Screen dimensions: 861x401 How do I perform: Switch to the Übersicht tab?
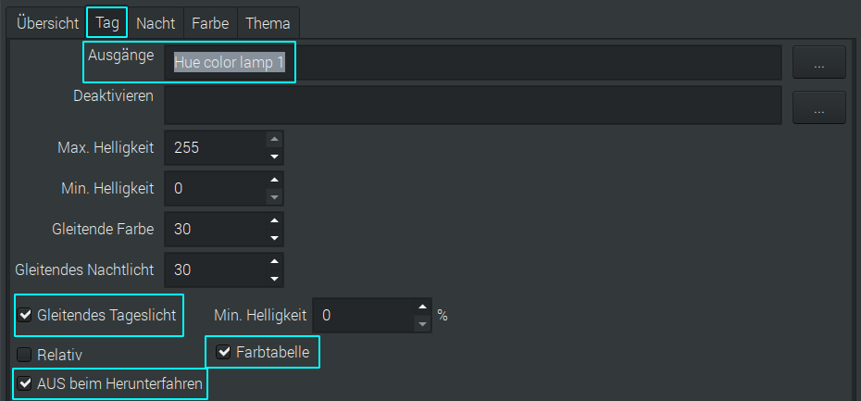click(x=47, y=23)
